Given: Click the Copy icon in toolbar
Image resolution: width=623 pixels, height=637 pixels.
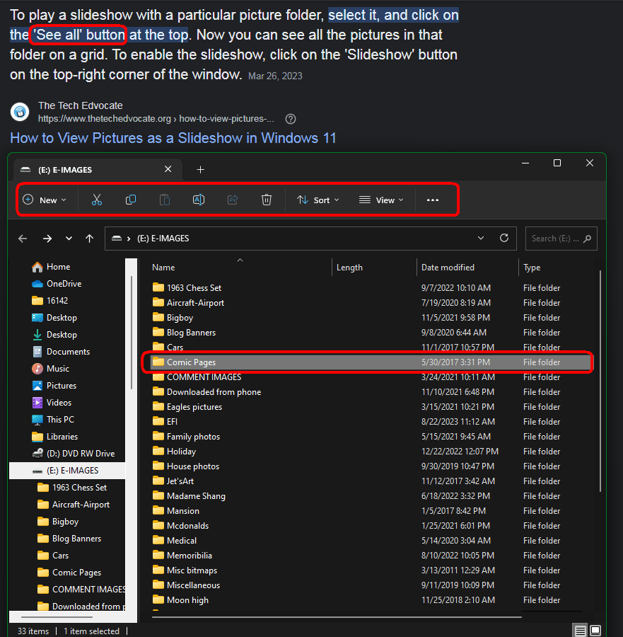Looking at the screenshot, I should (131, 200).
